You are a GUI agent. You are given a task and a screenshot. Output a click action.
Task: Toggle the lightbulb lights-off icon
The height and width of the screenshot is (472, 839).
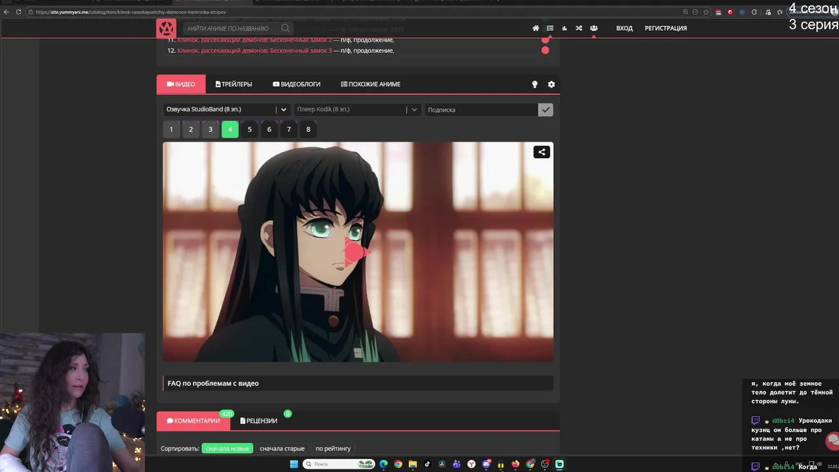535,85
